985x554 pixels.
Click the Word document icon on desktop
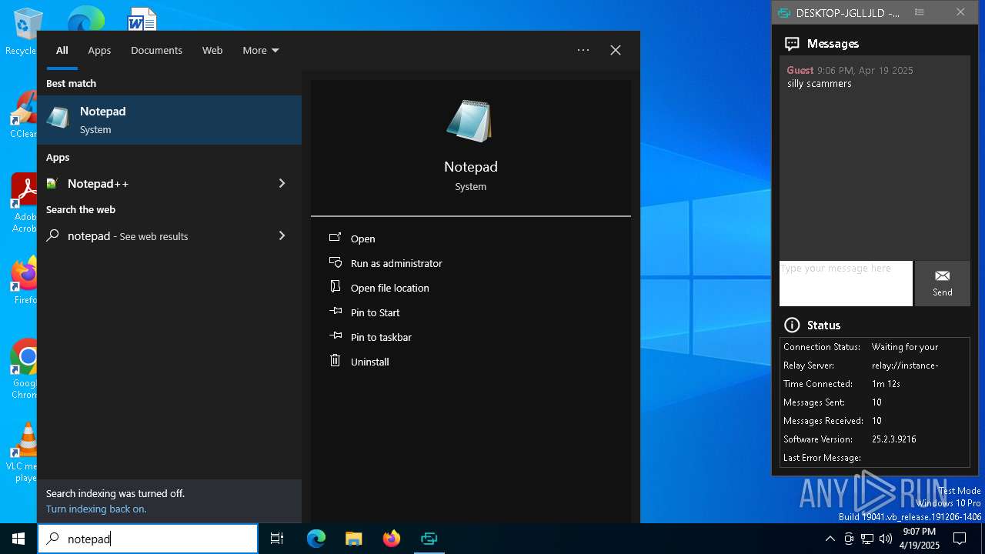[142, 19]
